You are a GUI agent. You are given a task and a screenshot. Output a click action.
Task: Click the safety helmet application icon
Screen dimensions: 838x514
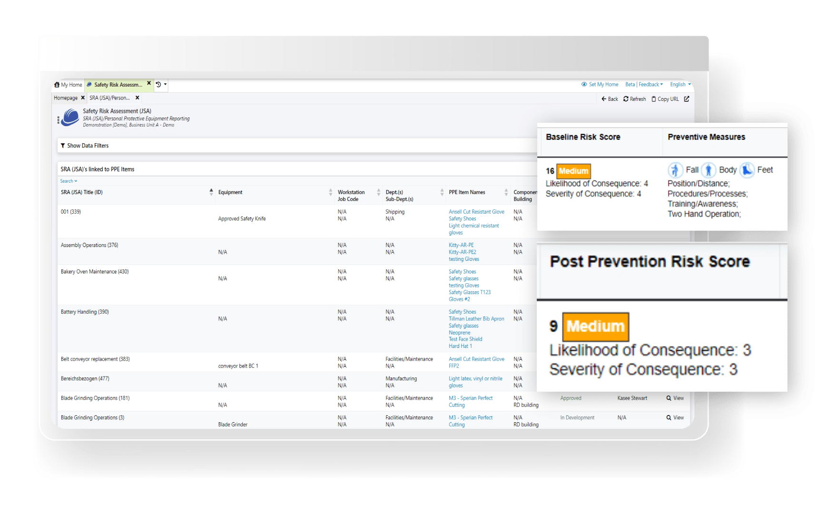(69, 118)
